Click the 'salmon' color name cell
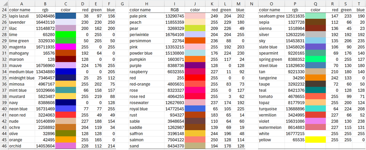 tap(146, 140)
